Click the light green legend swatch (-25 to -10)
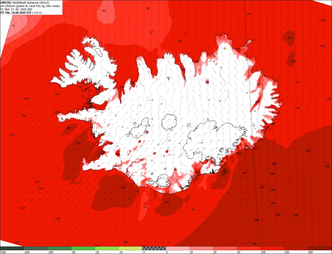 pyautogui.click(x=107, y=248)
